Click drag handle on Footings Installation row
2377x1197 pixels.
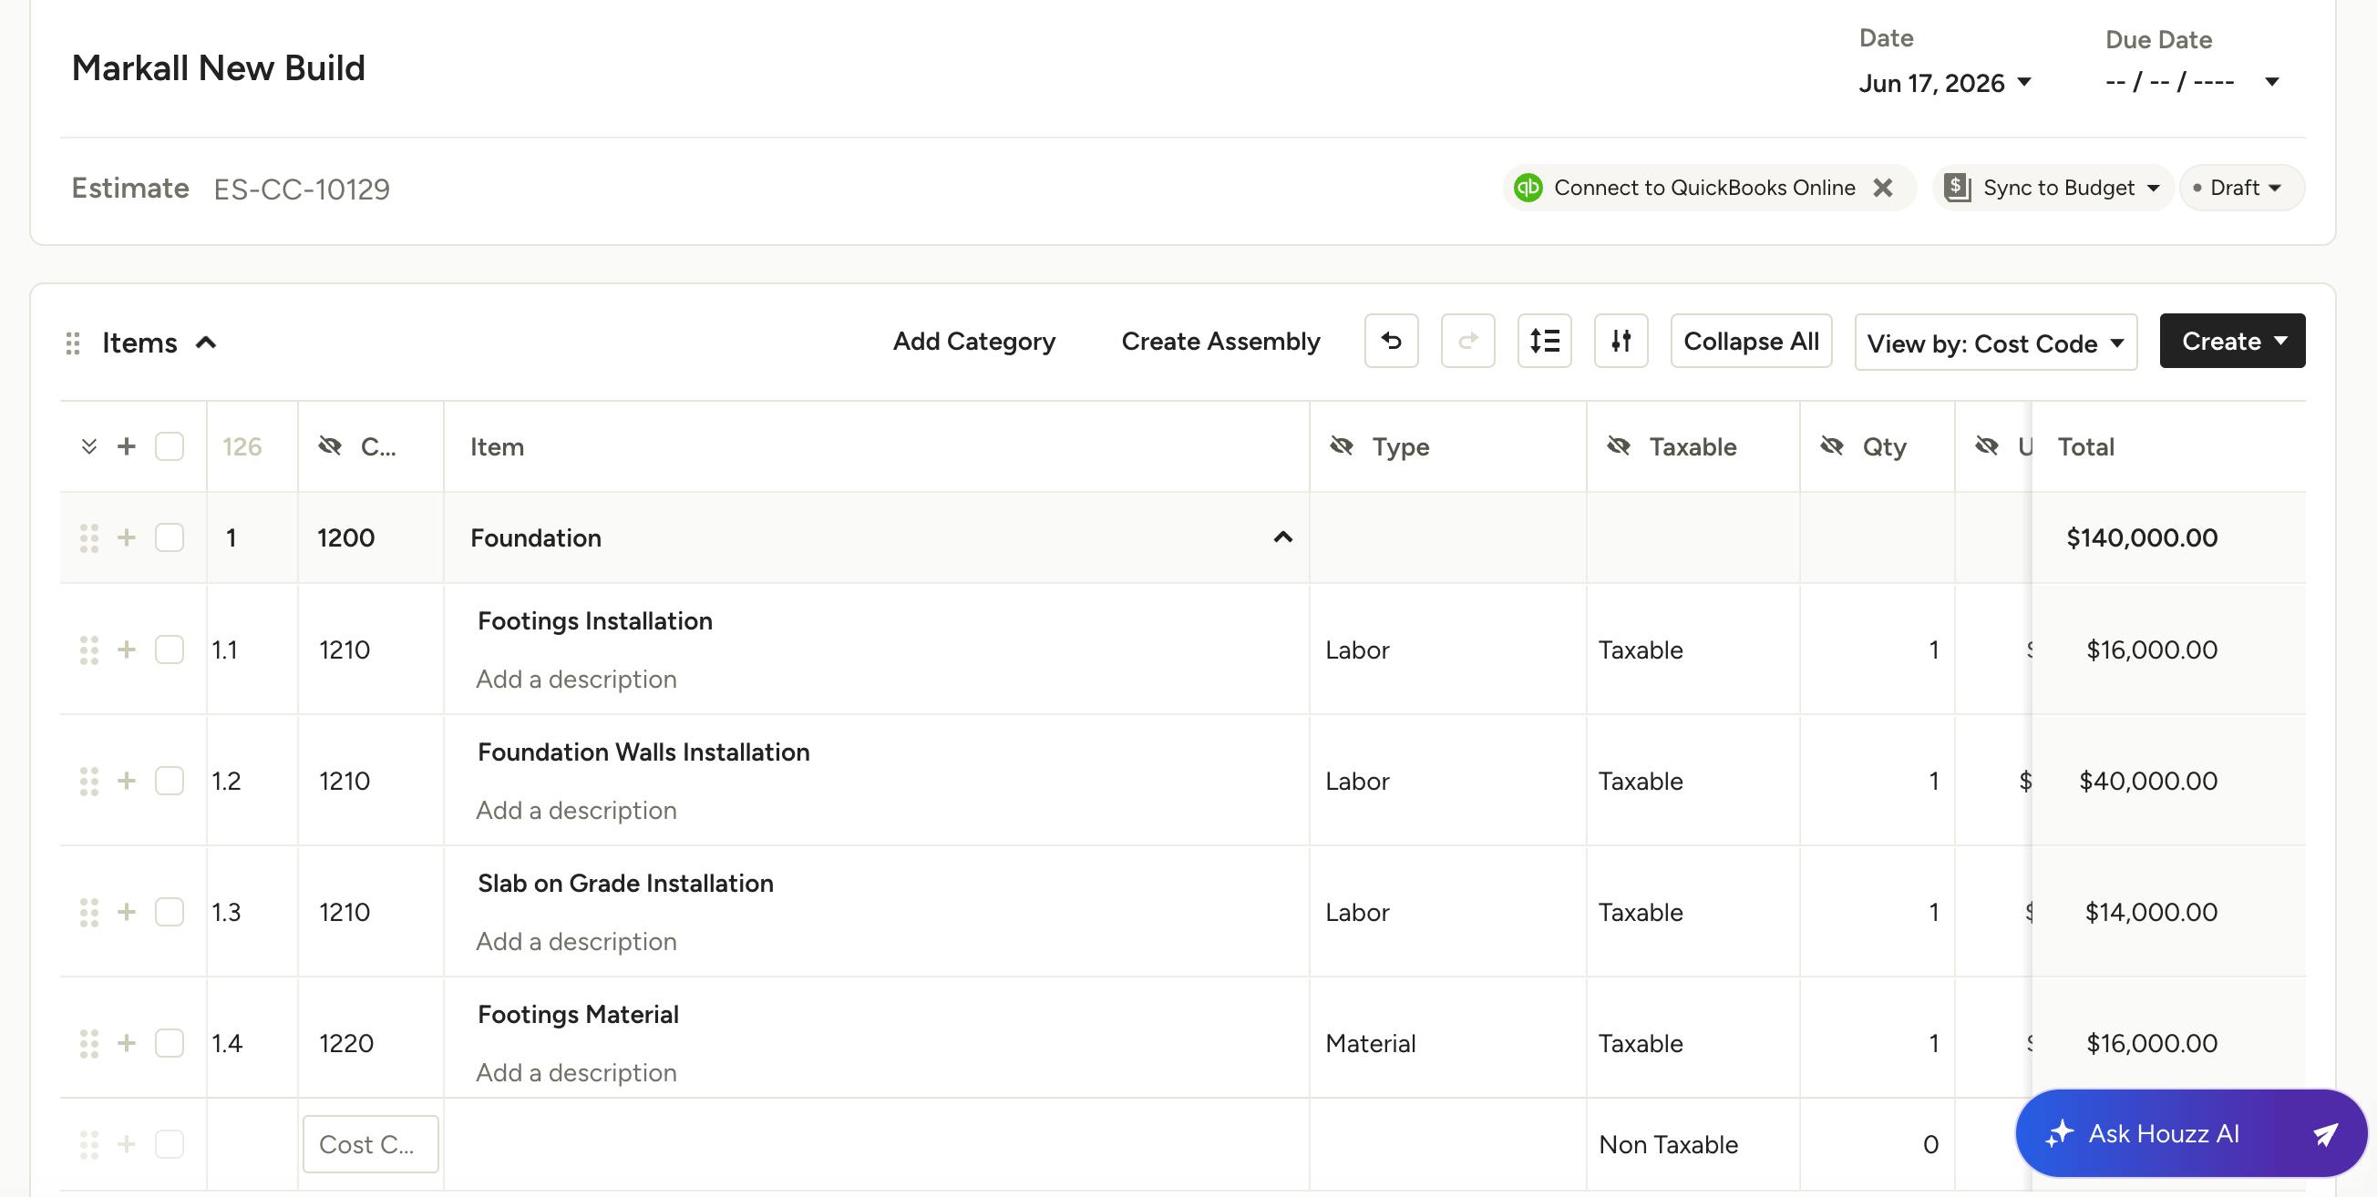[x=88, y=650]
